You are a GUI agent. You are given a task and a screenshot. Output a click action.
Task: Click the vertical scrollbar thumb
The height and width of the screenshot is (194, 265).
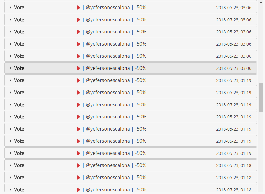(x=261, y=97)
